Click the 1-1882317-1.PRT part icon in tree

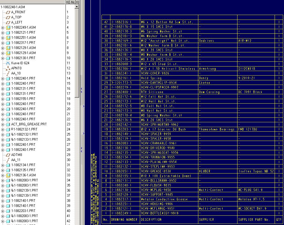click(x=8, y=43)
